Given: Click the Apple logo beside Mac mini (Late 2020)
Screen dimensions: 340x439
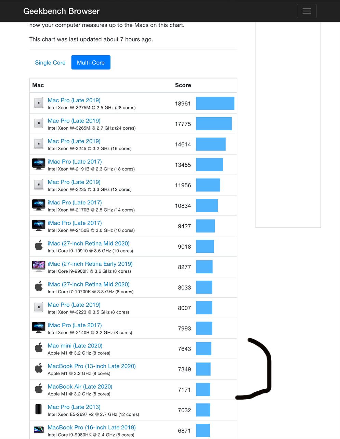Looking at the screenshot, I should 39,348.
